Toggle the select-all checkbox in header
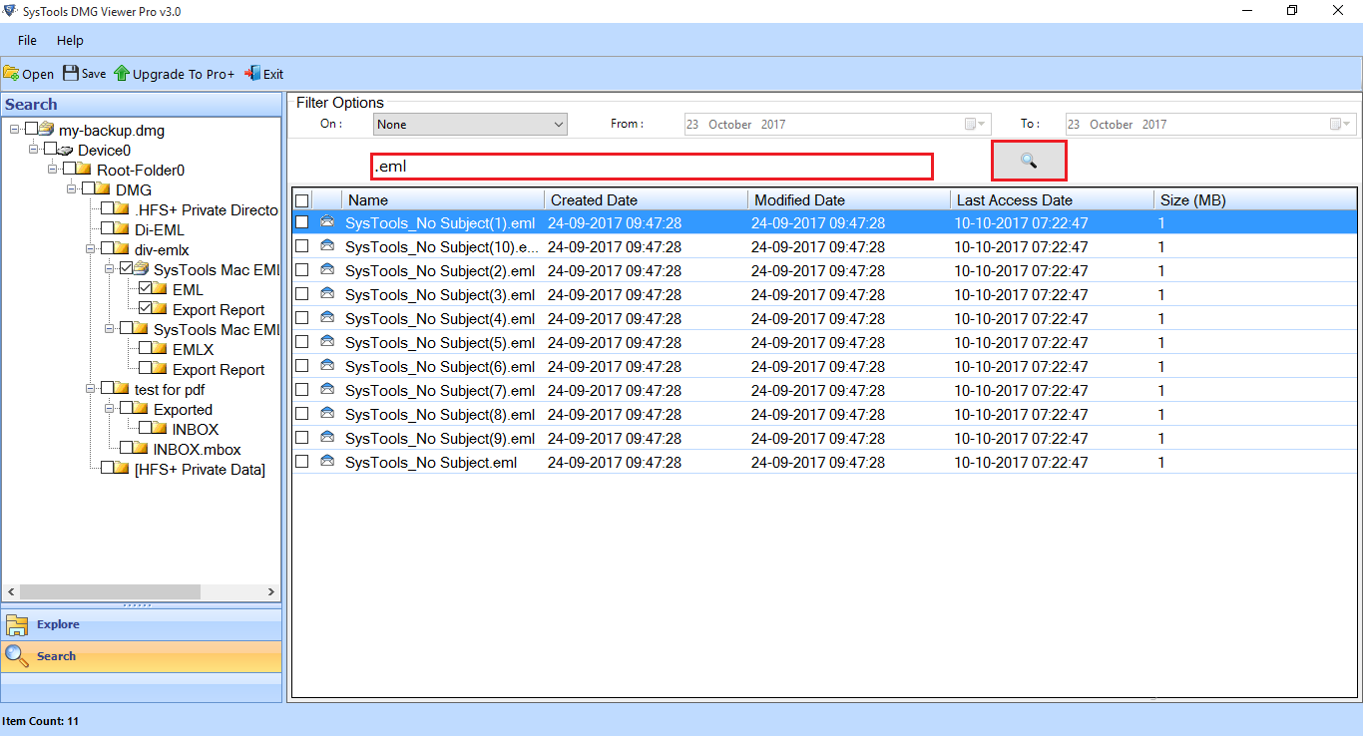The image size is (1363, 736). click(x=302, y=200)
